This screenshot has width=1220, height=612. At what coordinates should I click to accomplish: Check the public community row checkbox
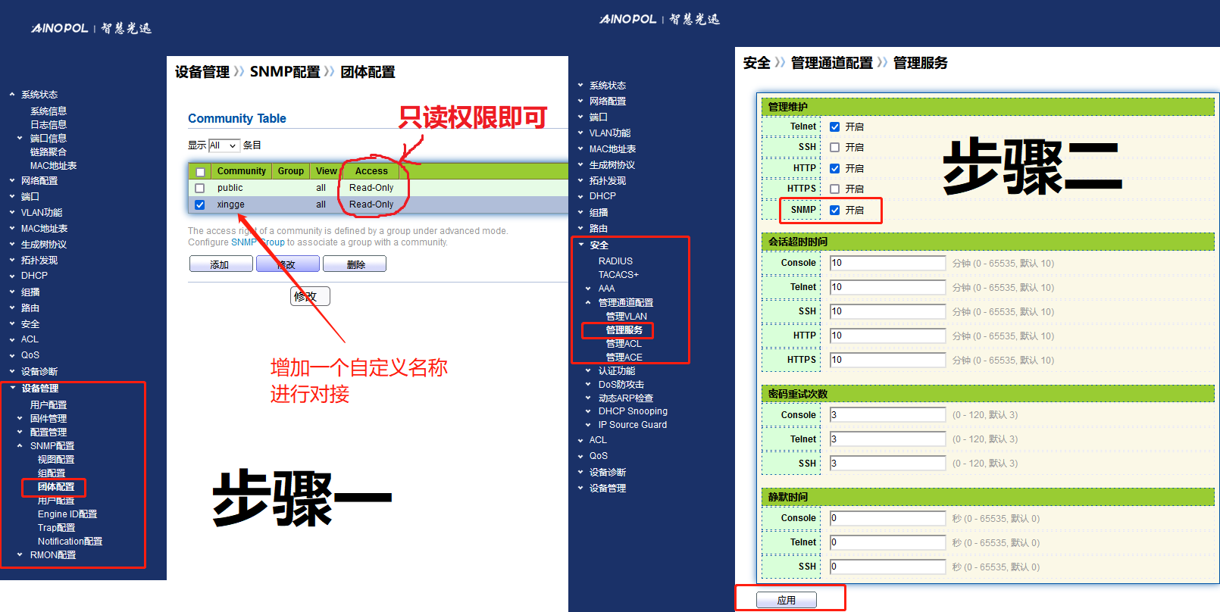click(200, 188)
